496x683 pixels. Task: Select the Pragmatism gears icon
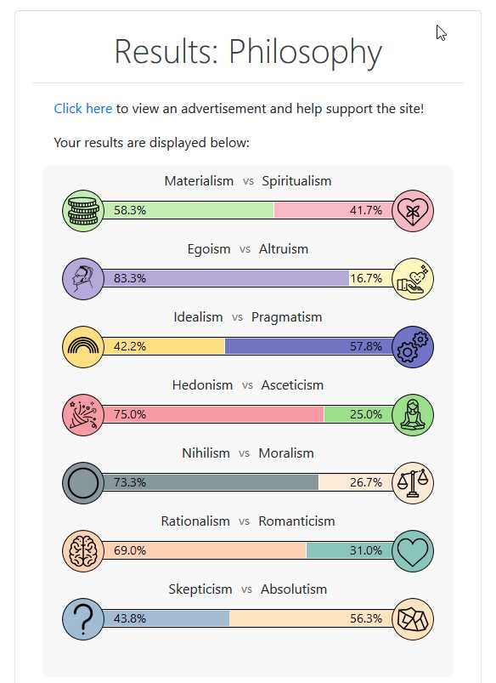pyautogui.click(x=413, y=347)
